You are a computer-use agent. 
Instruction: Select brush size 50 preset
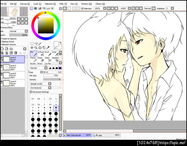click(x=56, y=120)
